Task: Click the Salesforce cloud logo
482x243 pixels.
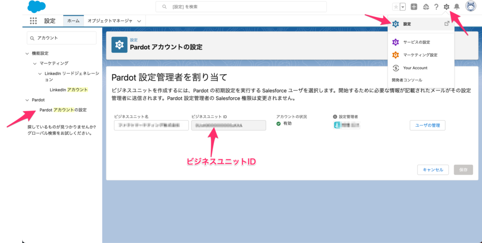Action: [36, 7]
